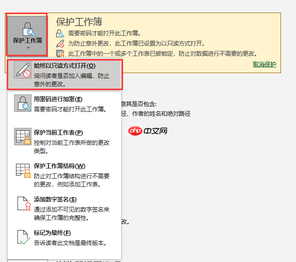Click the document checkmark icon beside 标记为最终
296x262 pixels.
(x=24, y=237)
